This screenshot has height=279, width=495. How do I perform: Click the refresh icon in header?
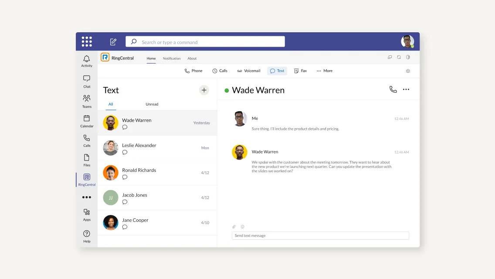click(x=399, y=57)
